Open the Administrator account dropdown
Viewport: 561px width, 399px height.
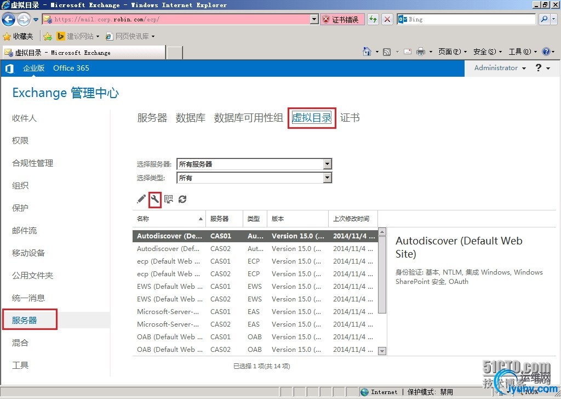click(x=500, y=68)
